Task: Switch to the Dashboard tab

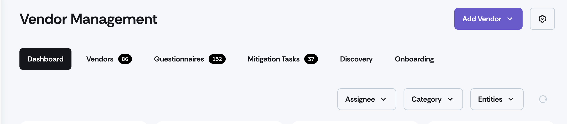Action: point(45,59)
